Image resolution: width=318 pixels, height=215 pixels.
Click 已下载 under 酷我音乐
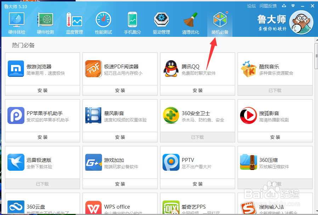coord(275,90)
